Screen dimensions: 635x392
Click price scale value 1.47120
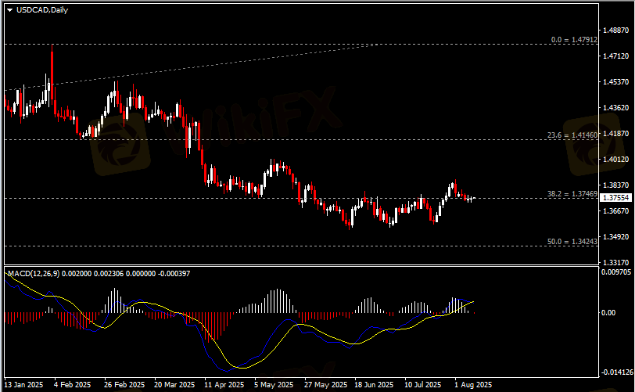(x=615, y=56)
